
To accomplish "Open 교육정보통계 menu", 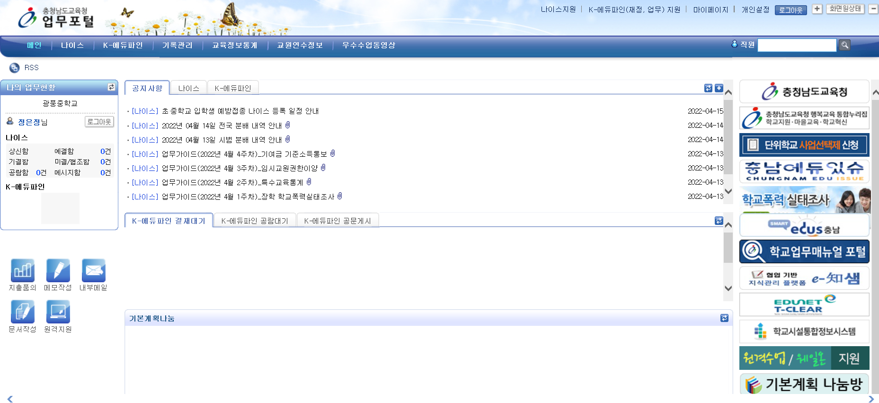I will [235, 45].
